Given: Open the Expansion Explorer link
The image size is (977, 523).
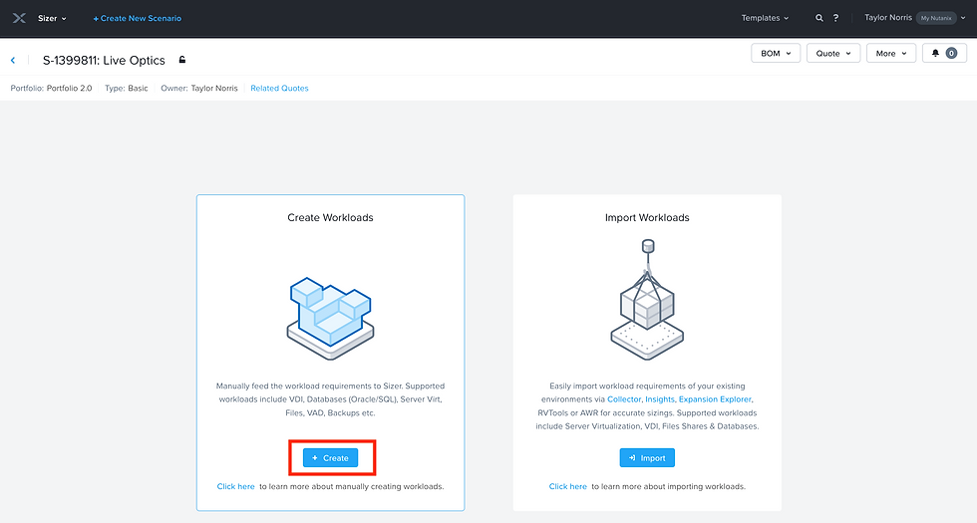Looking at the screenshot, I should pos(715,399).
